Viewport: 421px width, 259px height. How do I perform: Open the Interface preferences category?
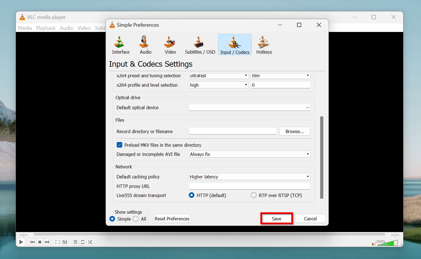pos(121,45)
